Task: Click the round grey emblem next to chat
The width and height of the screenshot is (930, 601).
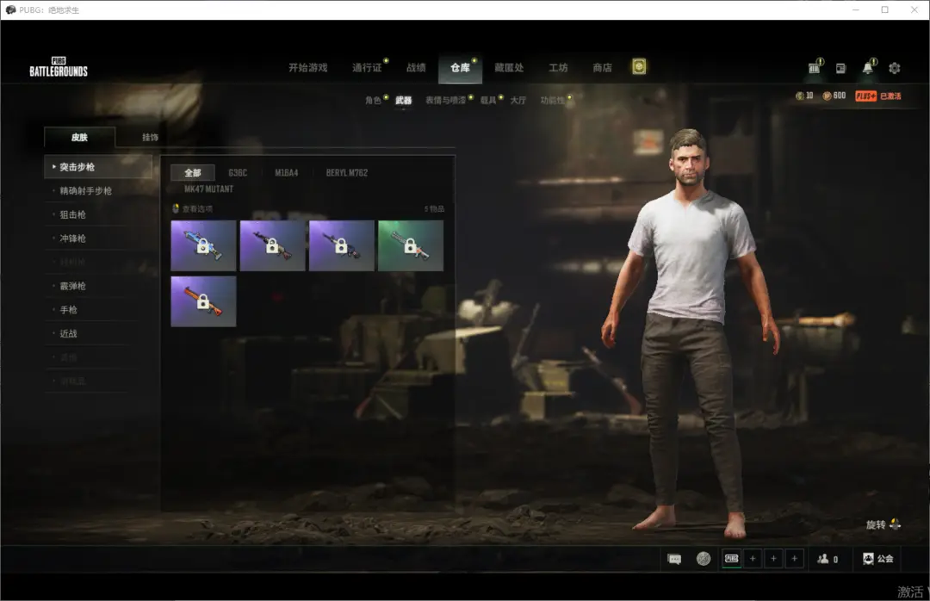Action: [704, 558]
